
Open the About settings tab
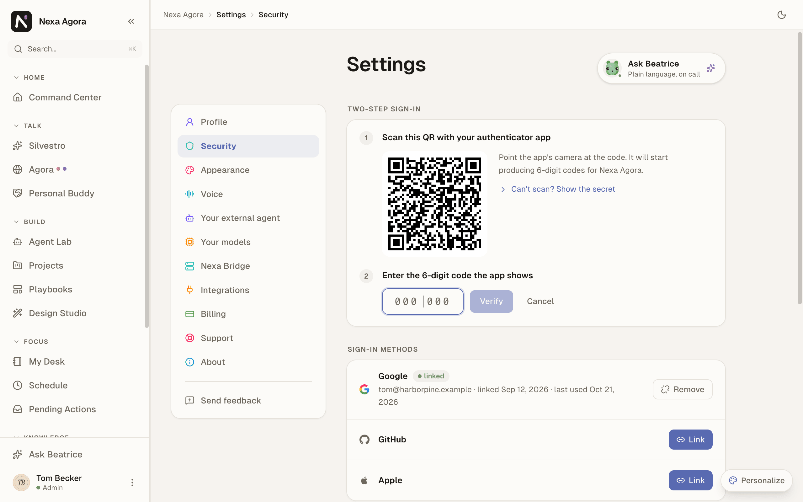pos(248,362)
